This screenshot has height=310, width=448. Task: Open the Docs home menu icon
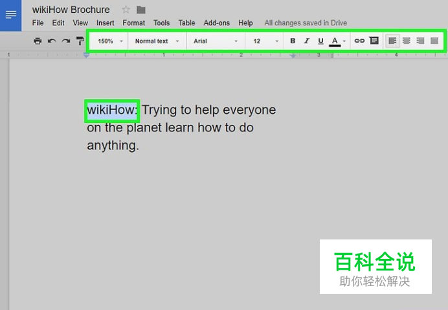tap(10, 15)
